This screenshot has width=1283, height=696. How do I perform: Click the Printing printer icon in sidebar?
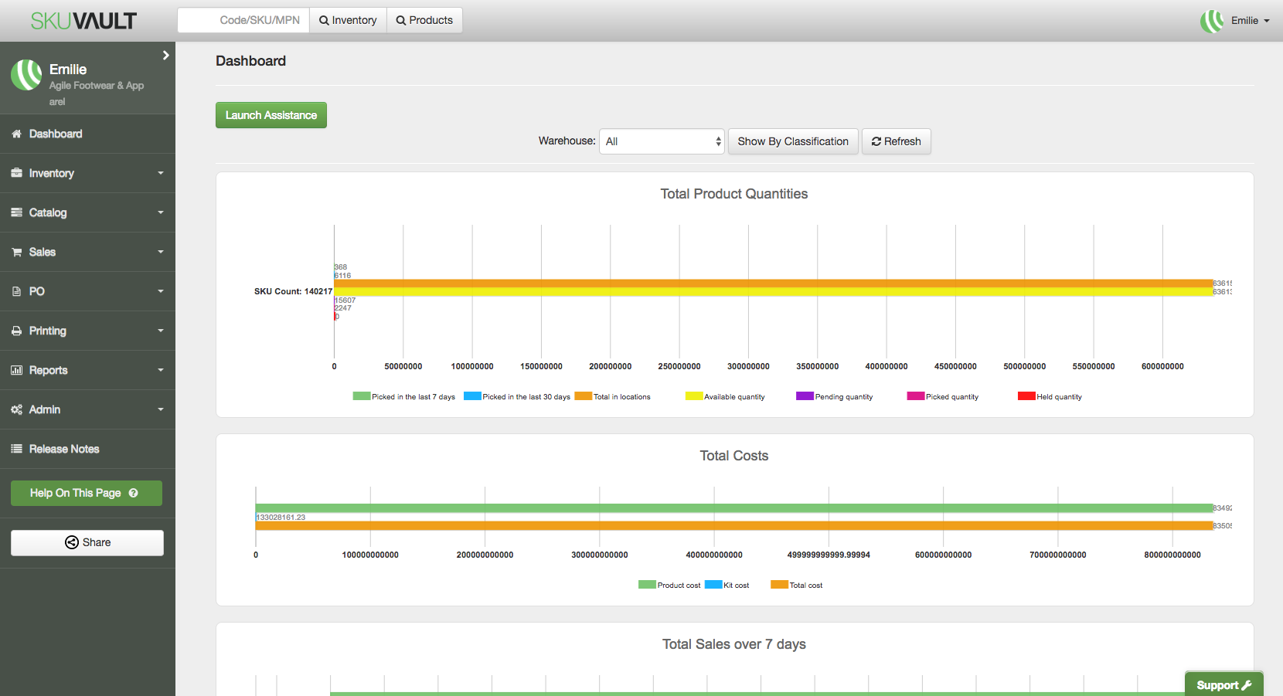[16, 331]
